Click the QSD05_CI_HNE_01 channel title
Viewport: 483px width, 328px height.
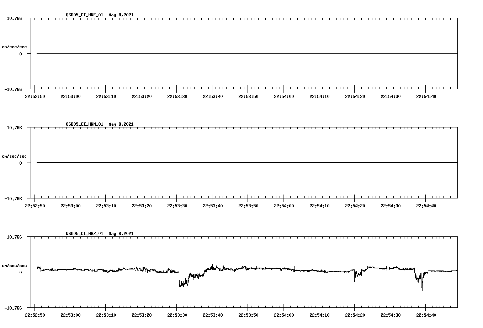click(x=85, y=15)
